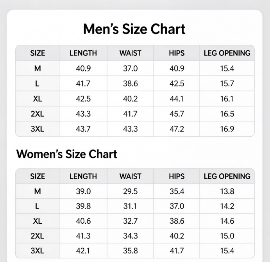Click women's 3XL waist value 35.8

(131, 251)
